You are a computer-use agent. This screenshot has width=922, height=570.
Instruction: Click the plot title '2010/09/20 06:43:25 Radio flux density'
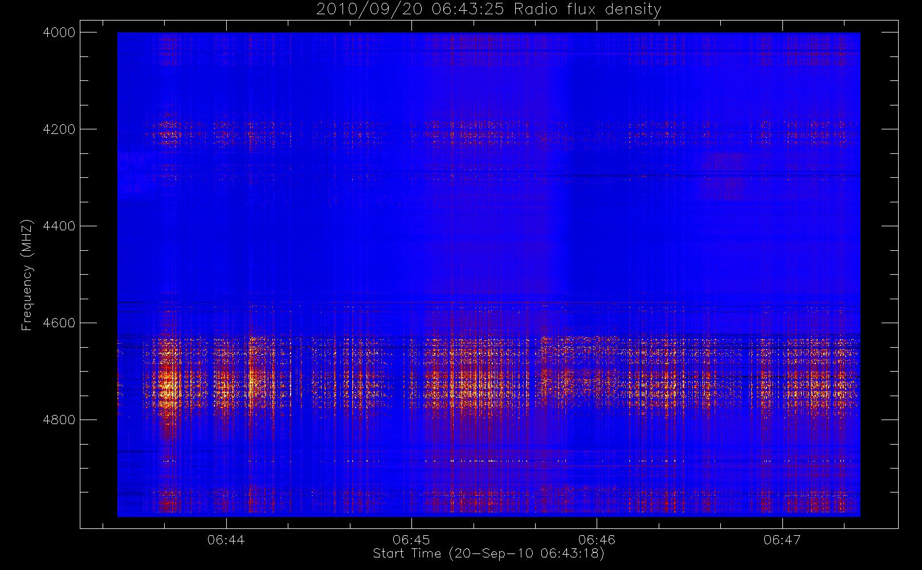[x=488, y=10]
